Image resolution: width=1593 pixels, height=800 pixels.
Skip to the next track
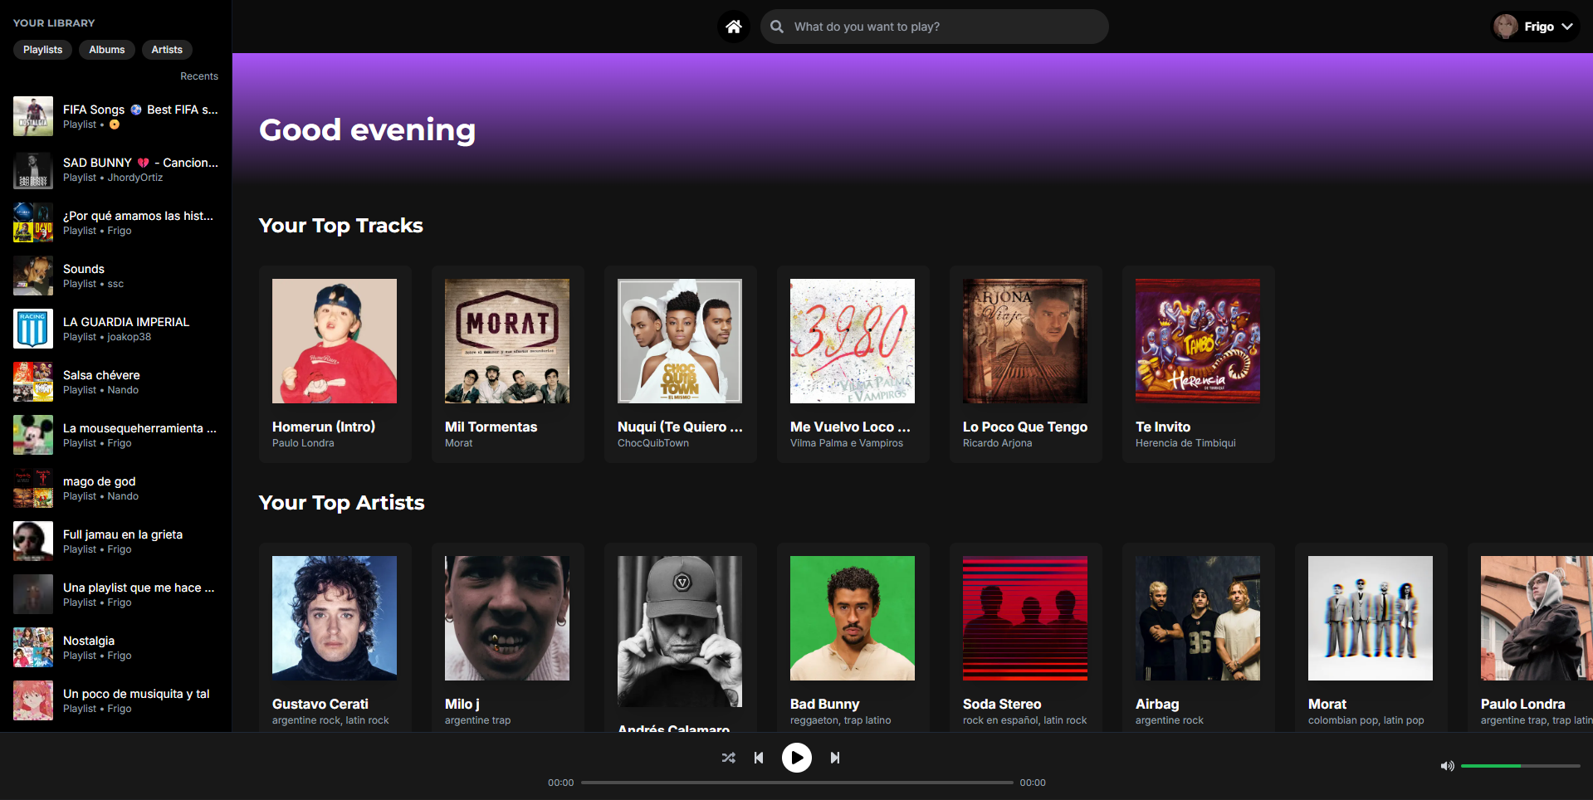click(835, 758)
